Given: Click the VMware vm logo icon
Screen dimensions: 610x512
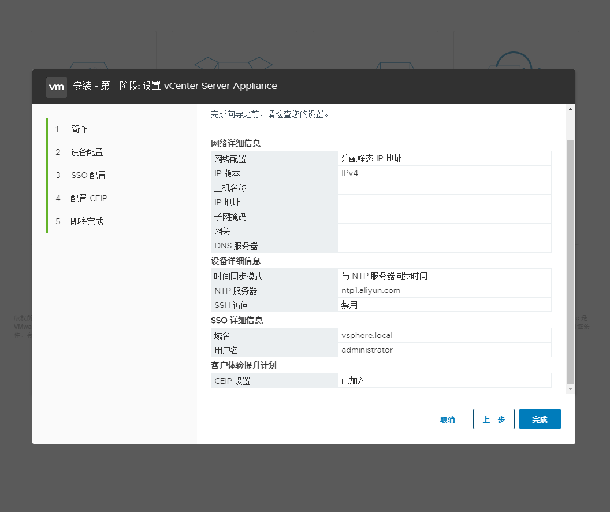Looking at the screenshot, I should pos(56,87).
